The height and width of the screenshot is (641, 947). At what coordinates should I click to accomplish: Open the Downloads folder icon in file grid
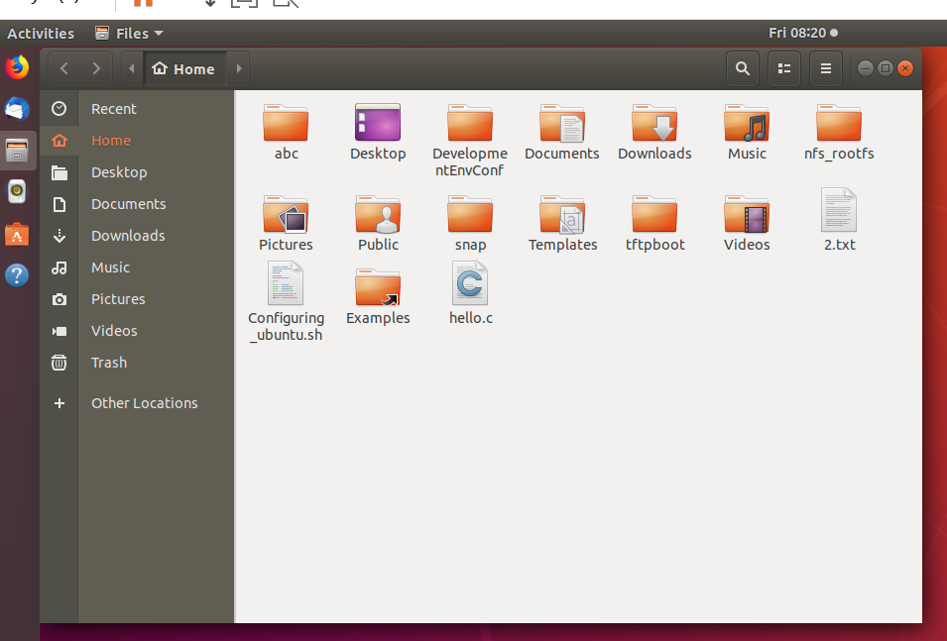[x=654, y=123]
